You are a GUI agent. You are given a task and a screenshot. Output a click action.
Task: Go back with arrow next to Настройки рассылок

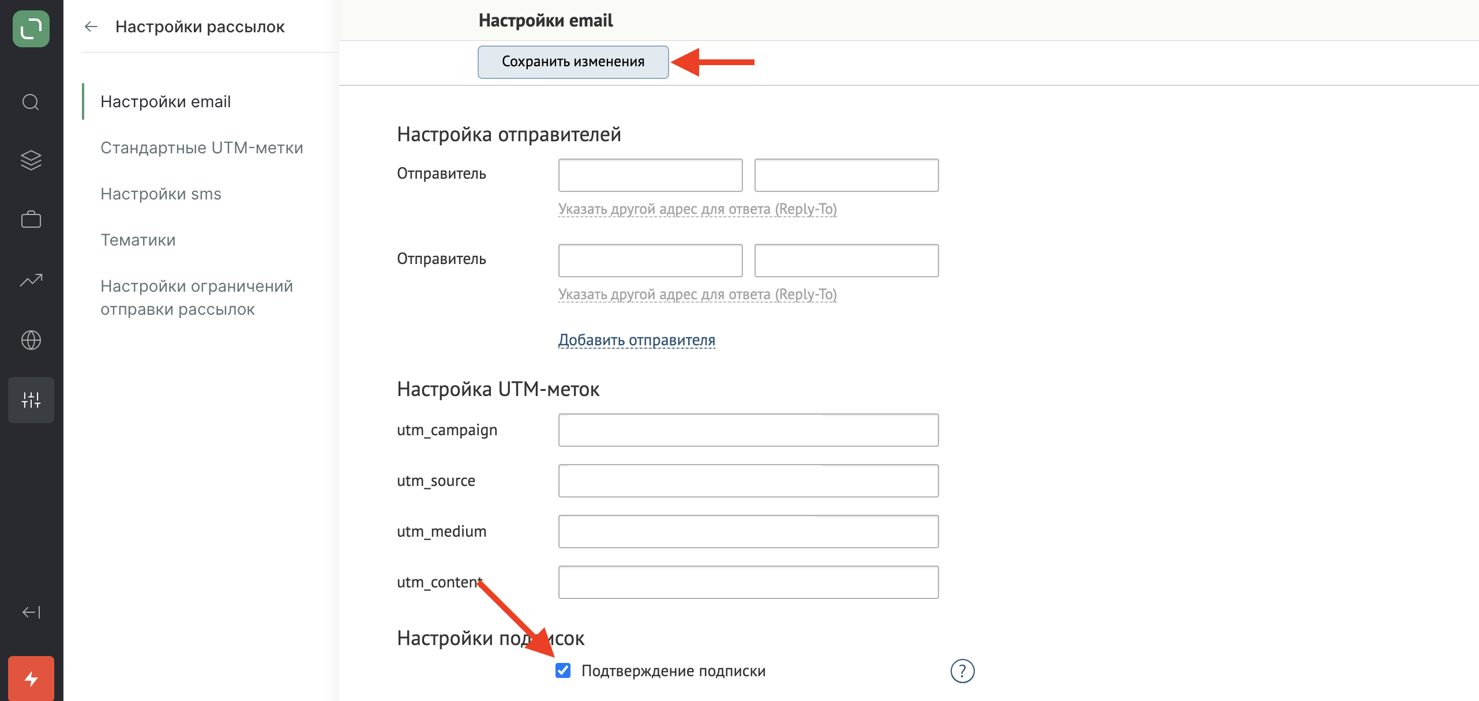point(91,27)
